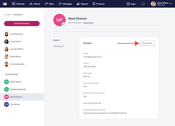Open the chat bubble icon beside Apps
Image resolution: width=175 pixels, height=126 pixels.
click(143, 4)
